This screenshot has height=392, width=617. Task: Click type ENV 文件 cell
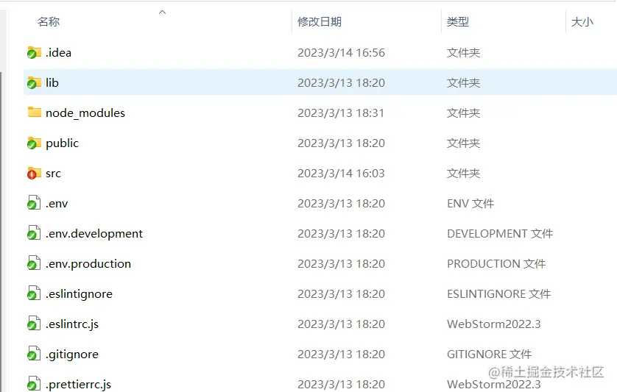pyautogui.click(x=470, y=203)
